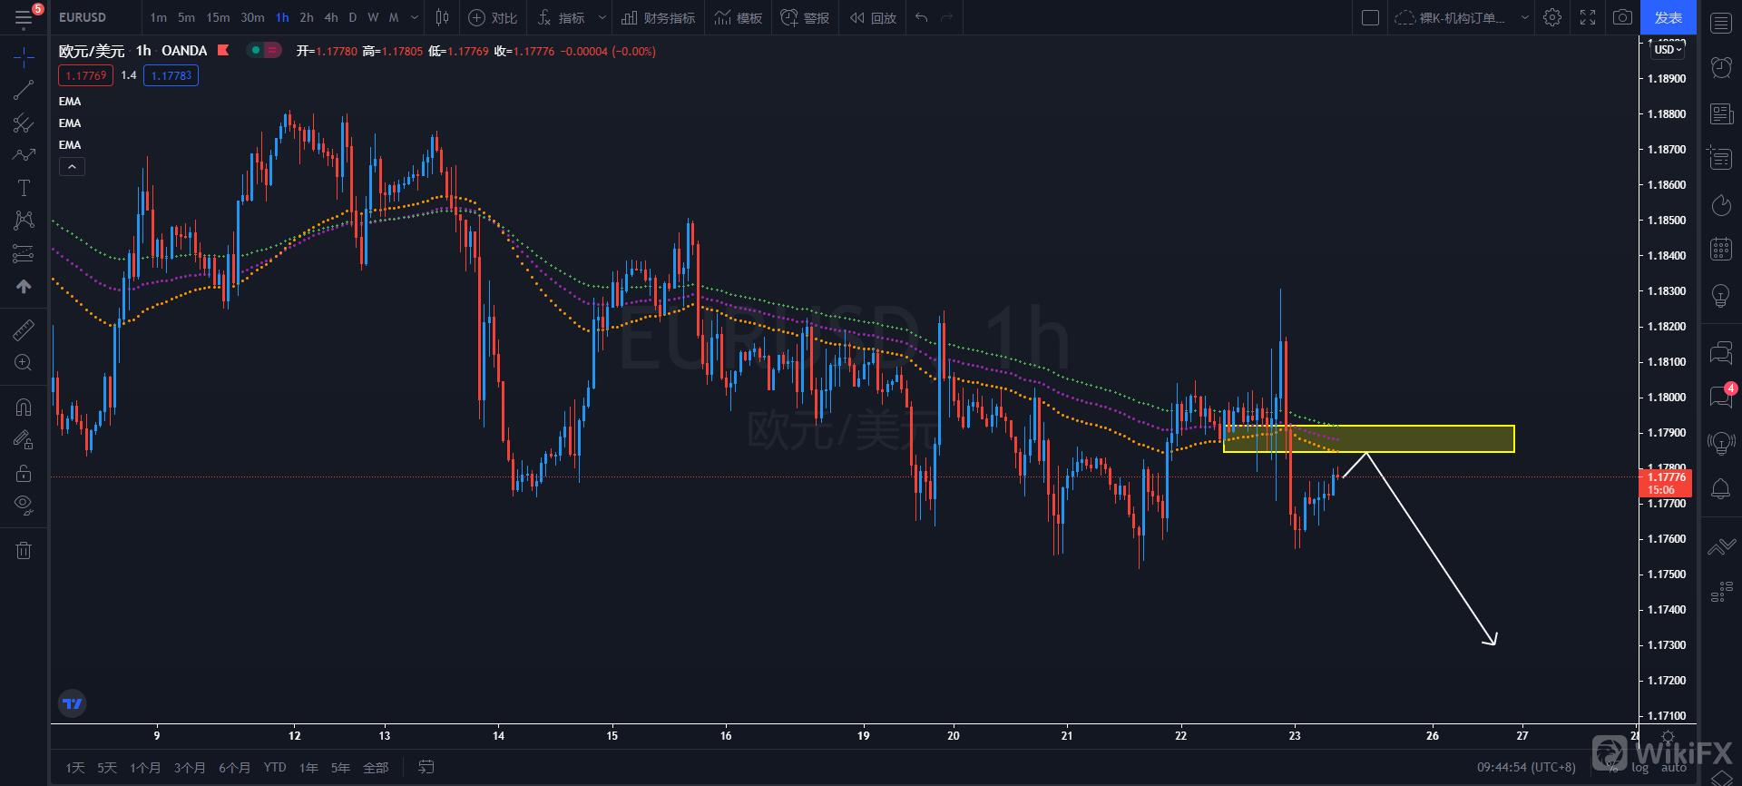
Task: Click the 对比 compare button
Action: [x=493, y=17]
